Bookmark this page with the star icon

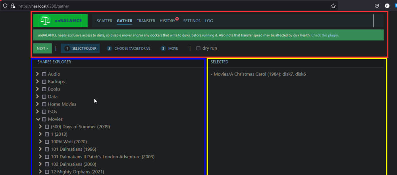(x=333, y=6)
